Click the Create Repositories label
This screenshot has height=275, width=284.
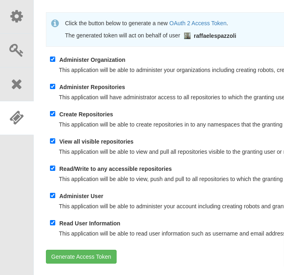point(86,114)
